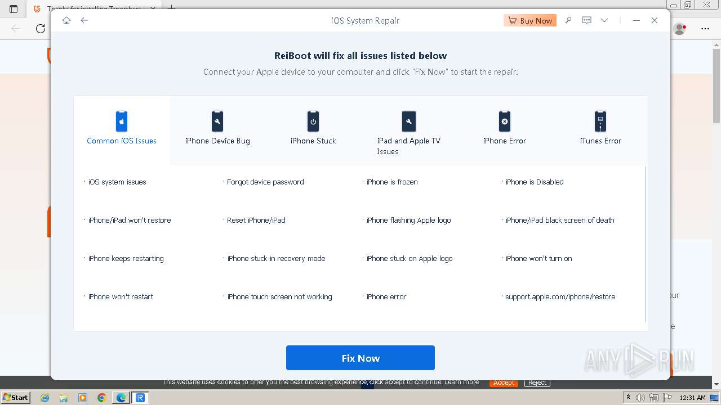Select 'iPhone is Disabled' entry
Screen dimensions: 721x405
click(535, 182)
